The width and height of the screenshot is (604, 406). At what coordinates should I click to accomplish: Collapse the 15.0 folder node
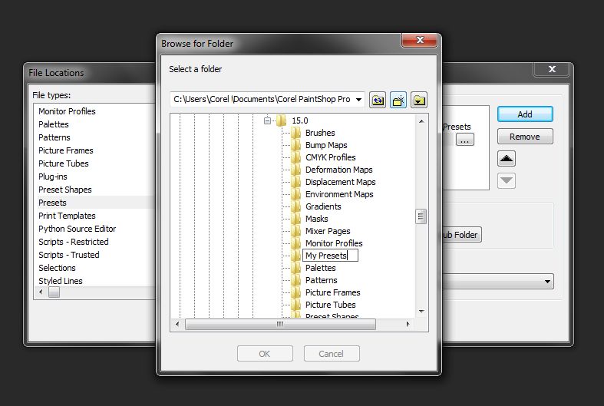click(267, 120)
